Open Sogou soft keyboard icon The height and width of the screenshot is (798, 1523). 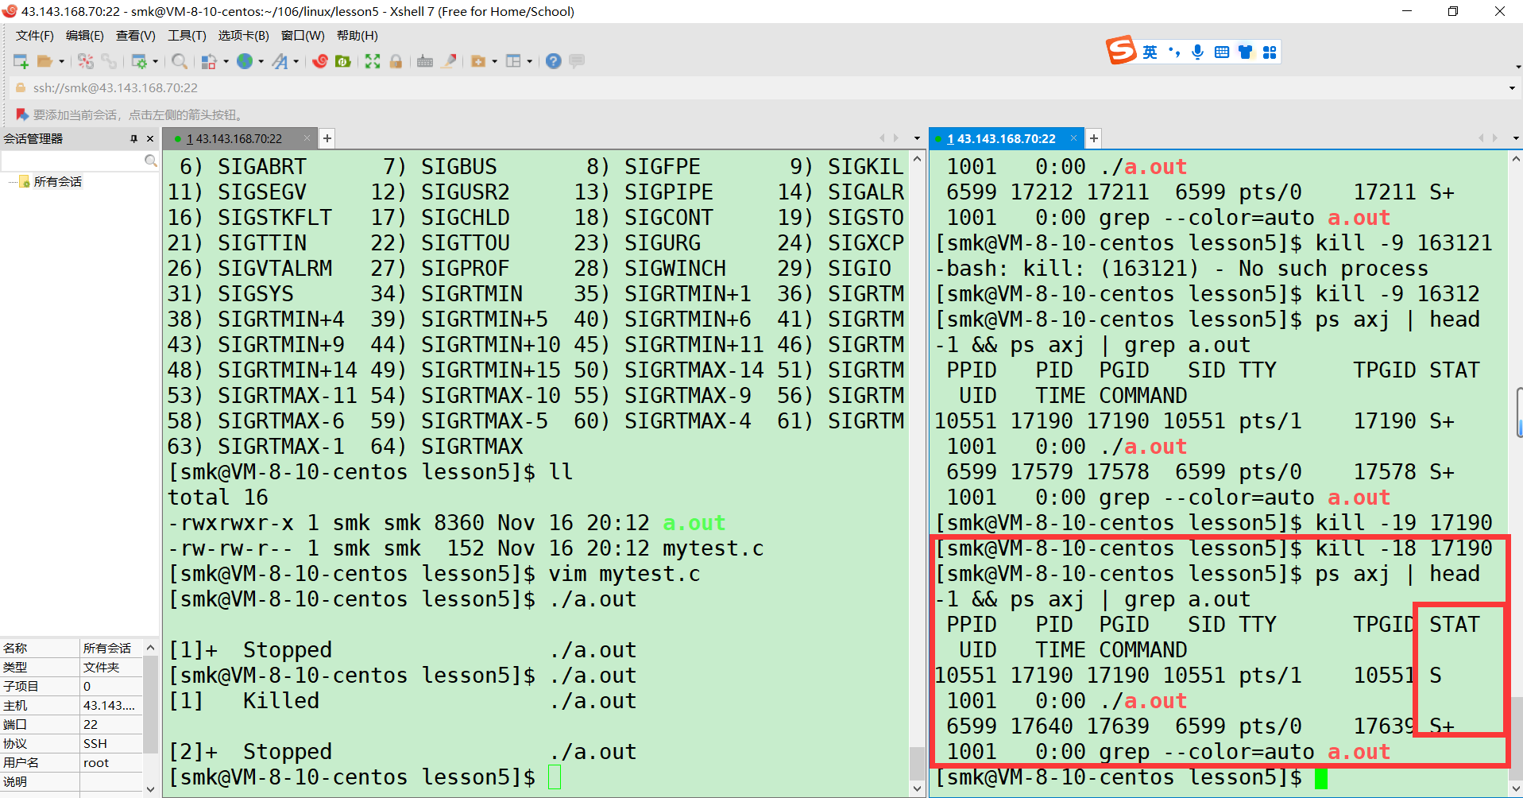(1222, 52)
